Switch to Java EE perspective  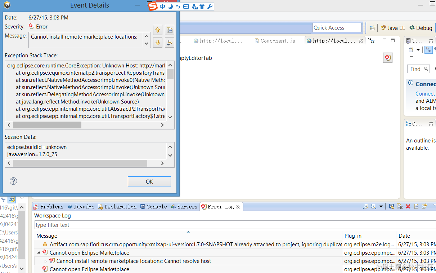(393, 28)
